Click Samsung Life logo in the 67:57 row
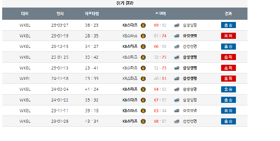Screen dimensions: 280x141 point(177,100)
